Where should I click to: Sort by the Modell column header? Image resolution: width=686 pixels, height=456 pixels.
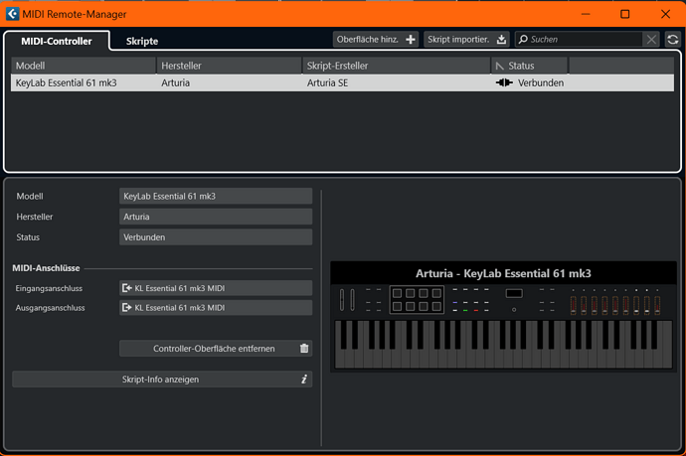[84, 66]
